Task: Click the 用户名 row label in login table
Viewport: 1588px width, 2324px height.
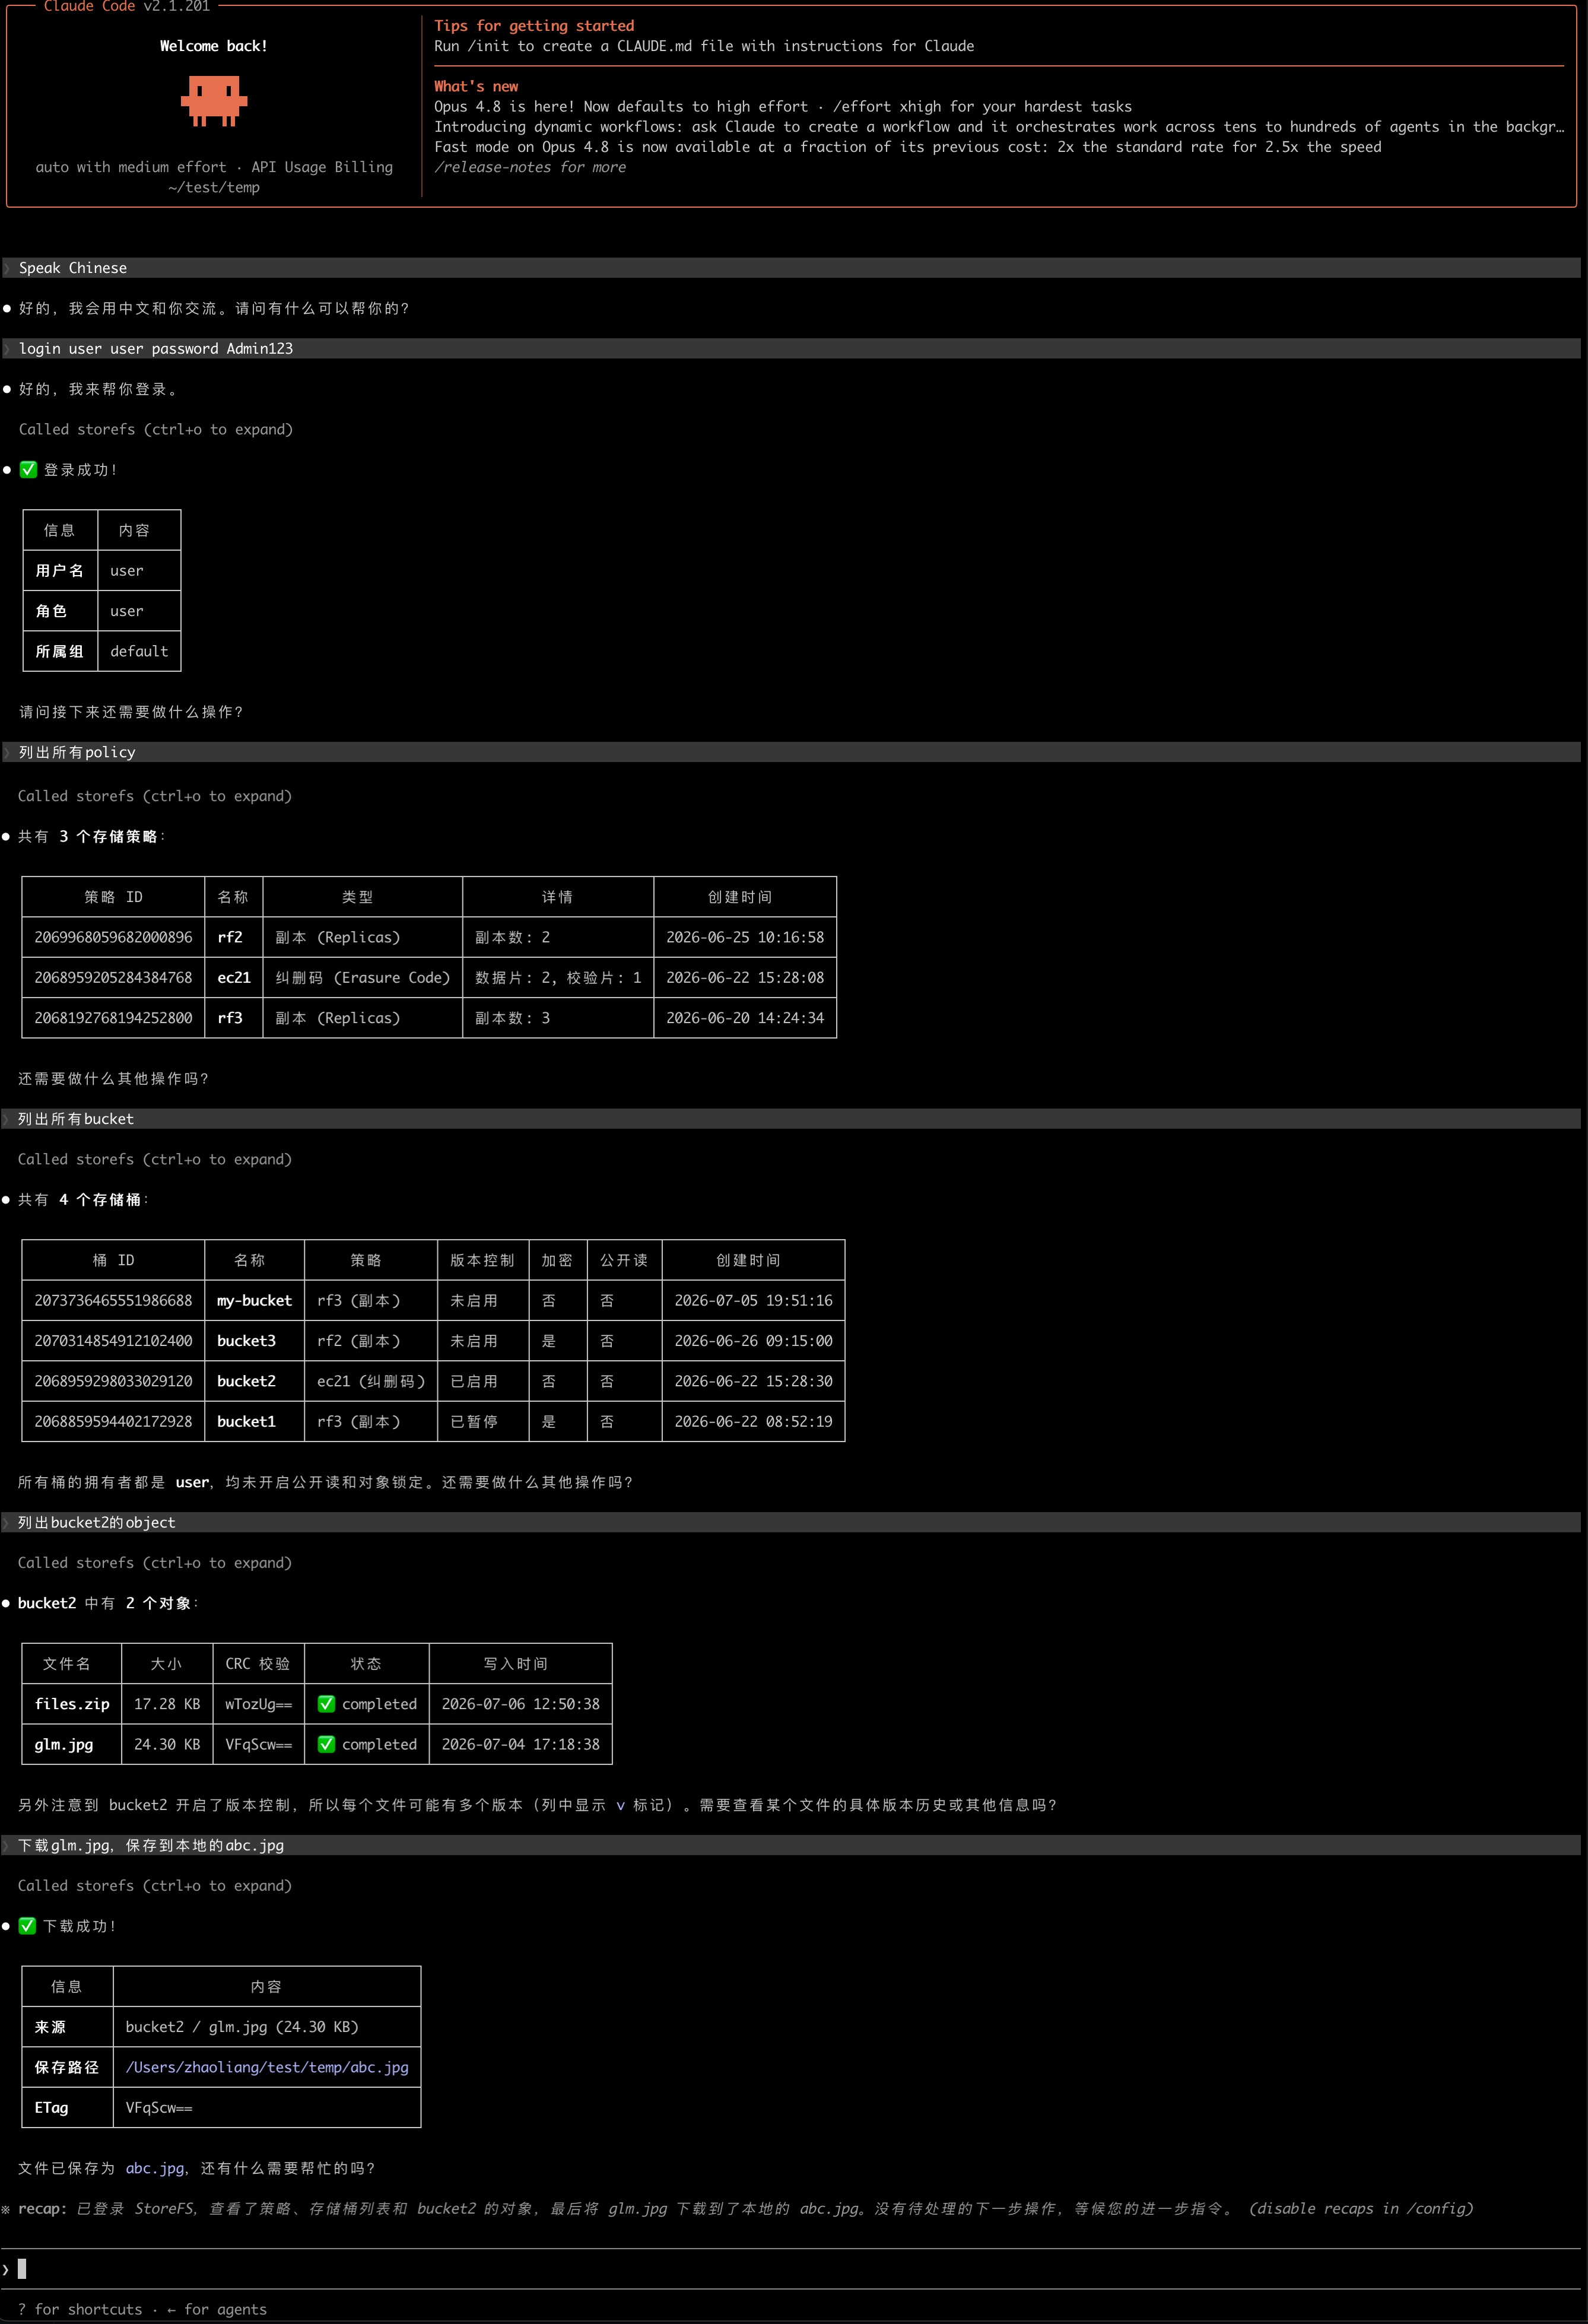Action: pos(60,570)
